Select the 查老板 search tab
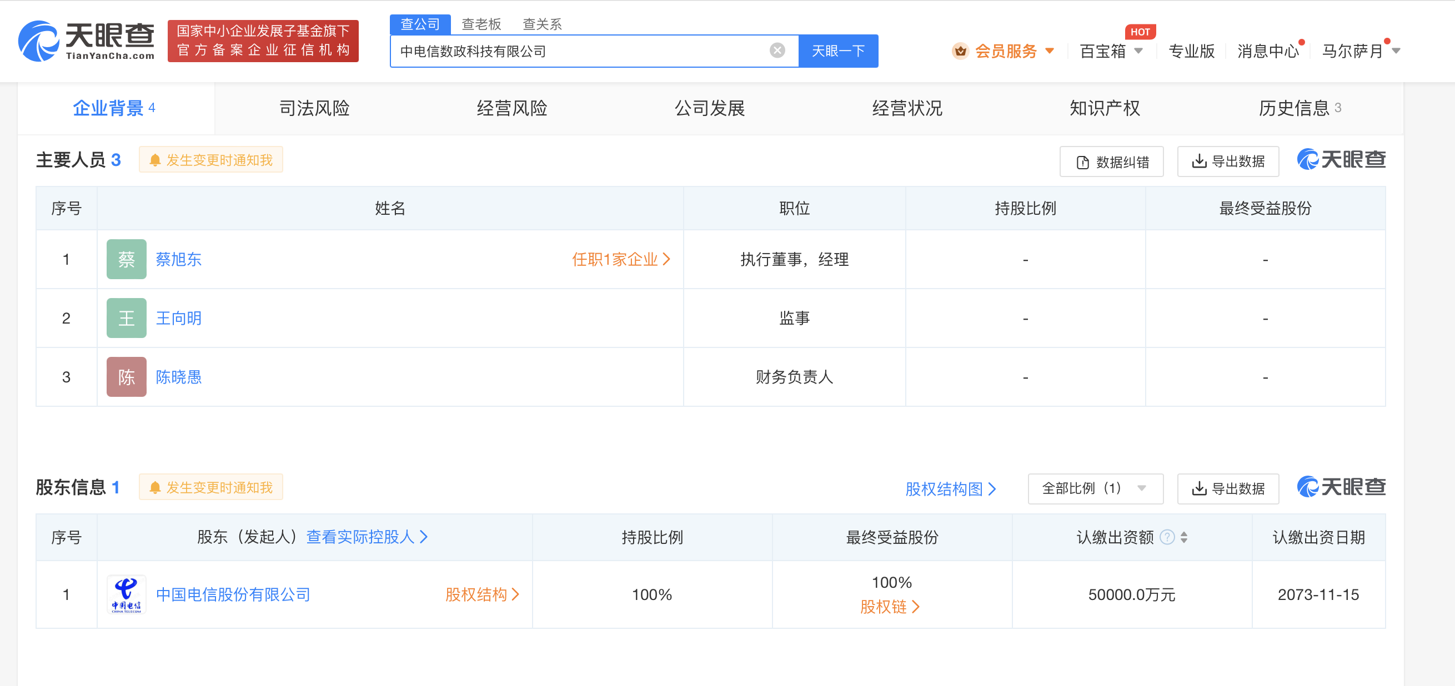 click(x=481, y=24)
